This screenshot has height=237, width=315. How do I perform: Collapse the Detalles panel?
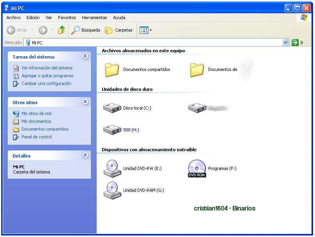85,155
